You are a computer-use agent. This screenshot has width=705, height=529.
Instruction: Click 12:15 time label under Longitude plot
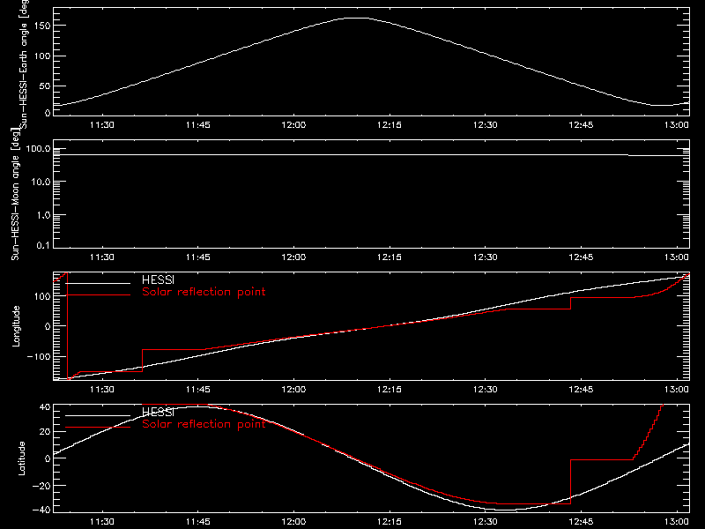[x=390, y=390]
